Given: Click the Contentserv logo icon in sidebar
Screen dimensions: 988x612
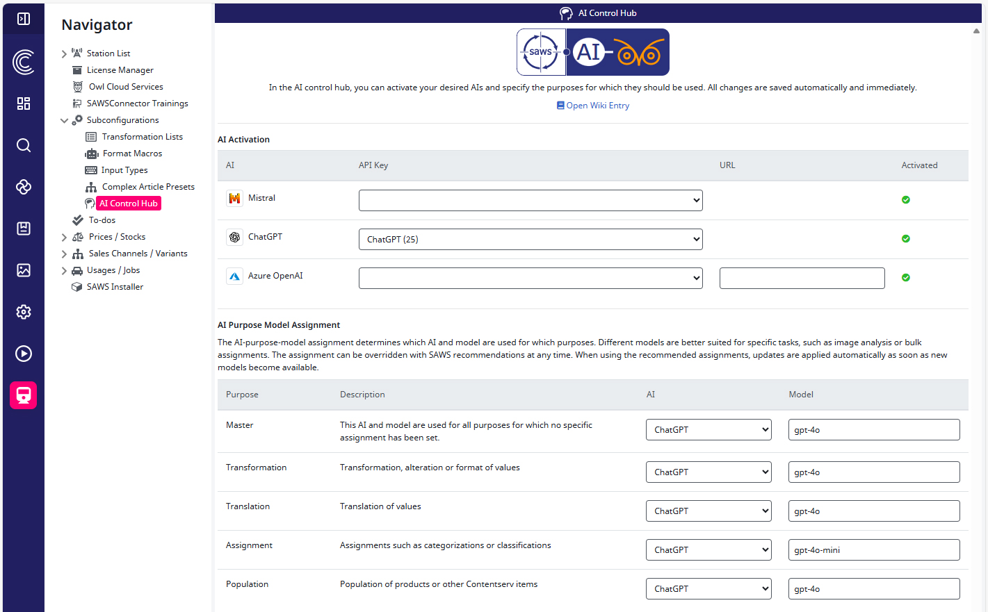Looking at the screenshot, I should coord(24,62).
